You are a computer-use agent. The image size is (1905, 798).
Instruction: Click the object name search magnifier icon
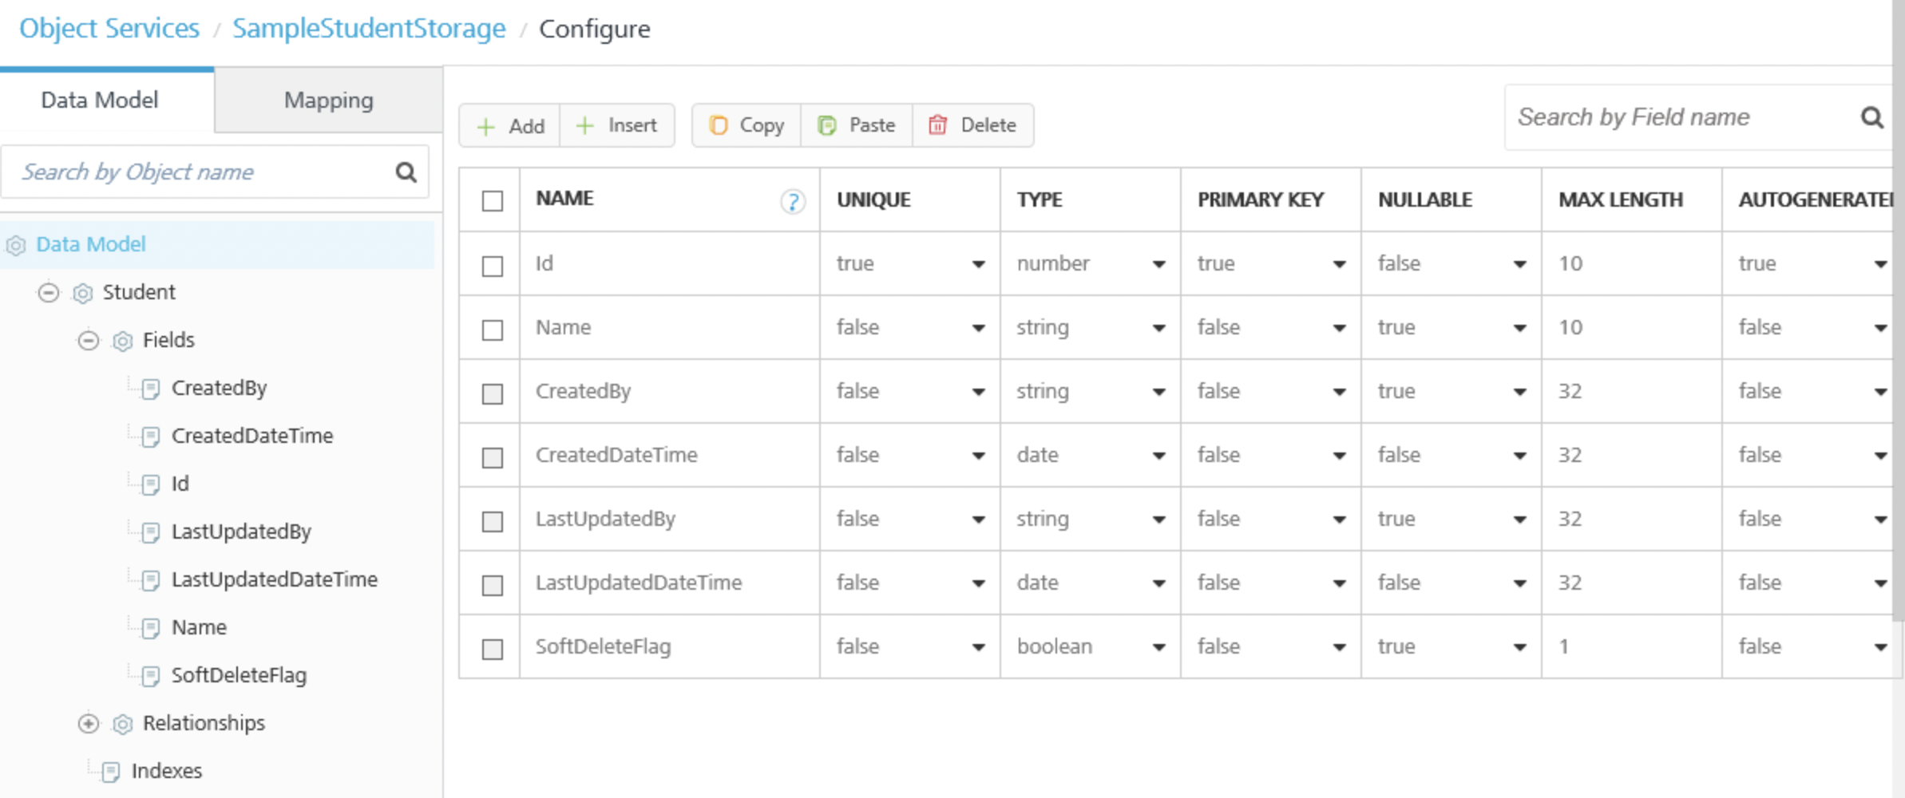406,172
